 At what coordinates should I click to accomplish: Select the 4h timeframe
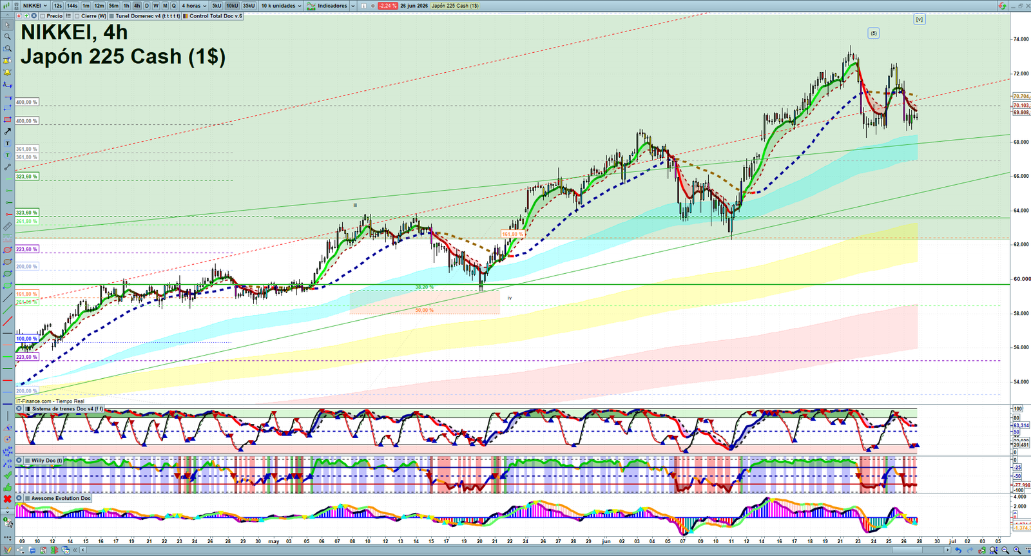click(137, 6)
